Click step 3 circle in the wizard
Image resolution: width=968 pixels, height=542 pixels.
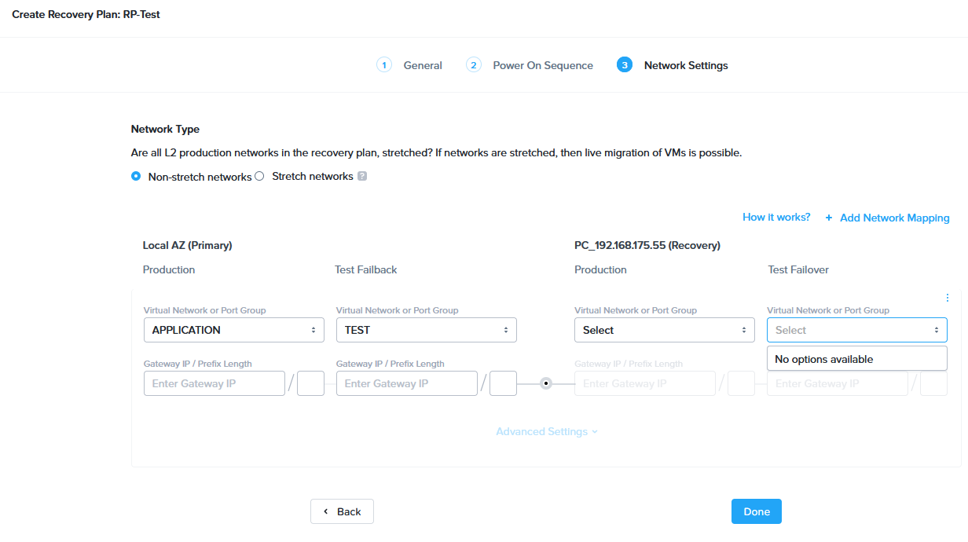[625, 65]
